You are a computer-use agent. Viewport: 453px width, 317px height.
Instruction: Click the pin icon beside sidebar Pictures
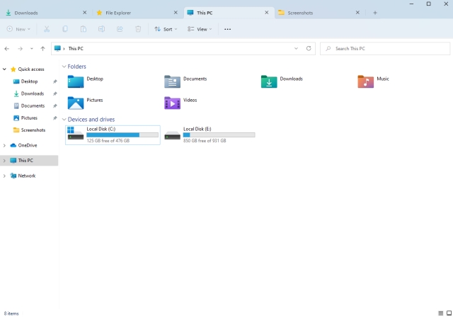click(55, 117)
